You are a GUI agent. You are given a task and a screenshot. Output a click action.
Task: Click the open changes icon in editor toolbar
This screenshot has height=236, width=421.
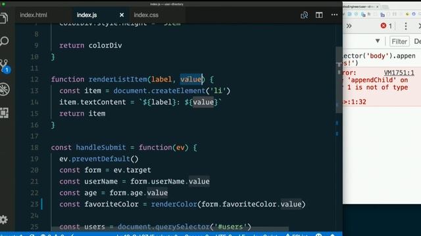[304, 15]
